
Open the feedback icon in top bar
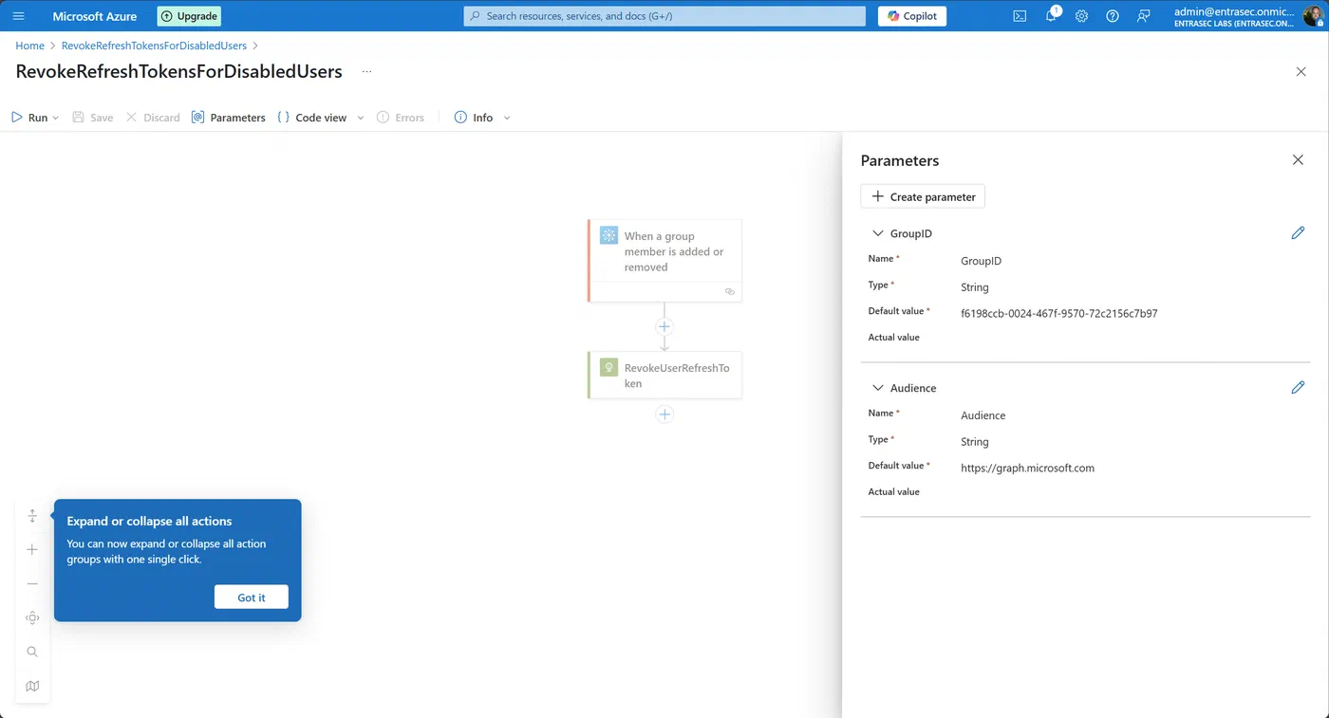click(1143, 16)
